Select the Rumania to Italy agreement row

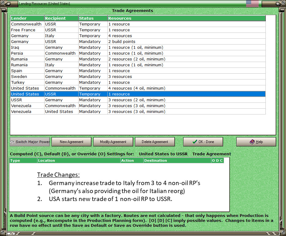(138, 65)
